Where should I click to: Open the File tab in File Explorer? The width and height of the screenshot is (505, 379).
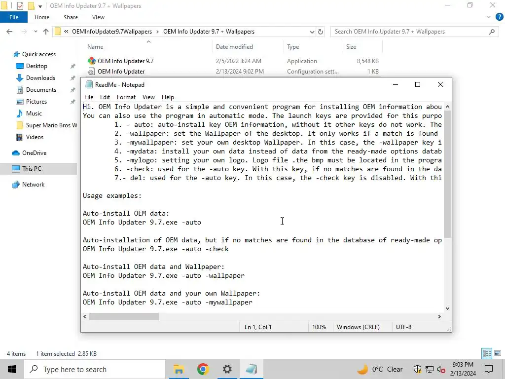click(13, 17)
